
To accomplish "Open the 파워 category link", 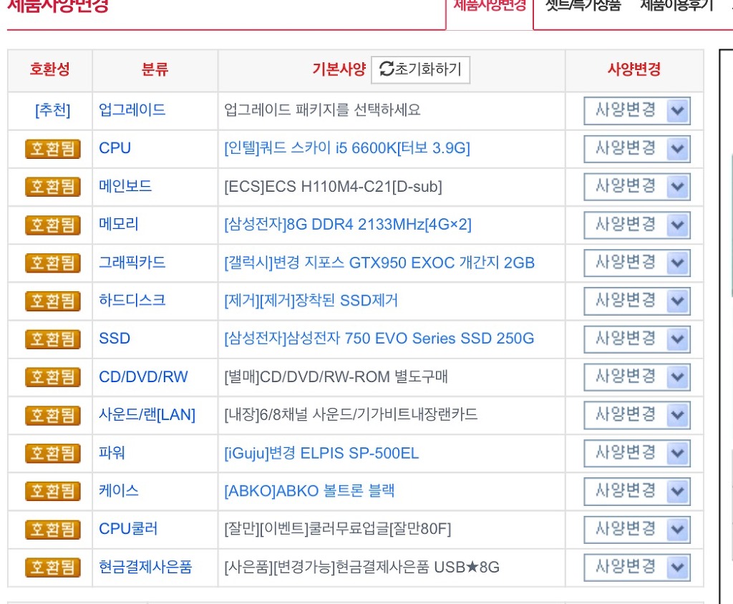I will [x=112, y=452].
